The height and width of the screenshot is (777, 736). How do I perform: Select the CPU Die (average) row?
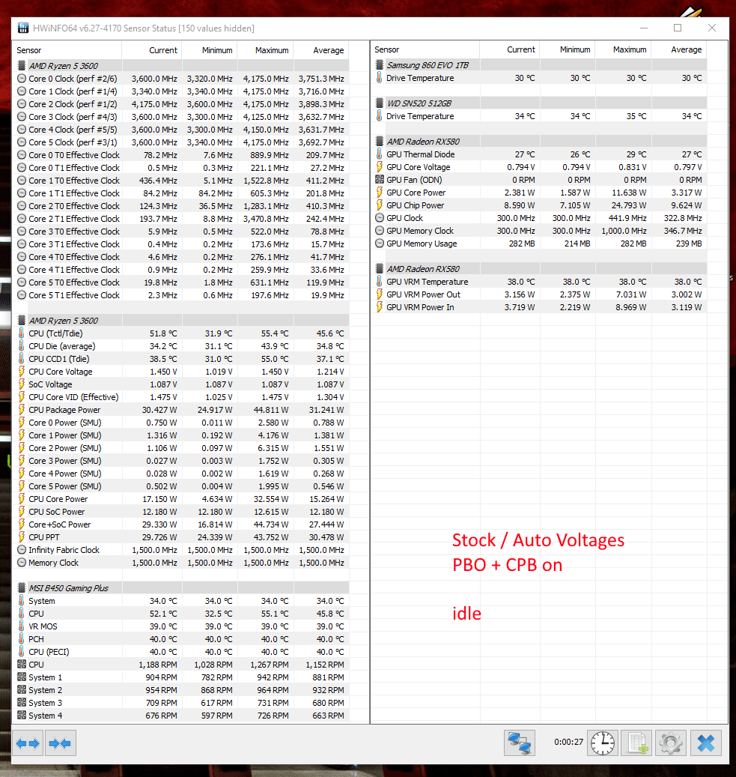coord(180,346)
